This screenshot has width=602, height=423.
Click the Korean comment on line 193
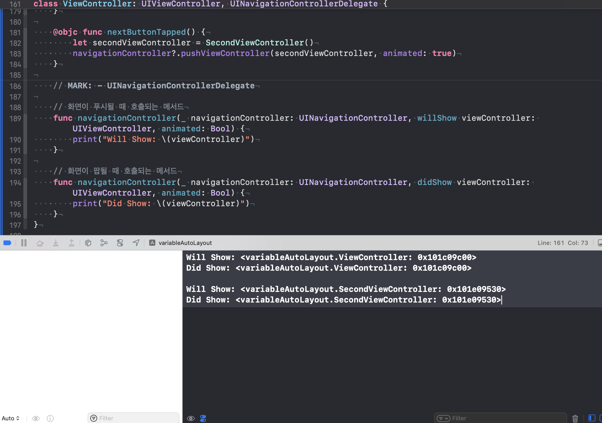point(115,171)
